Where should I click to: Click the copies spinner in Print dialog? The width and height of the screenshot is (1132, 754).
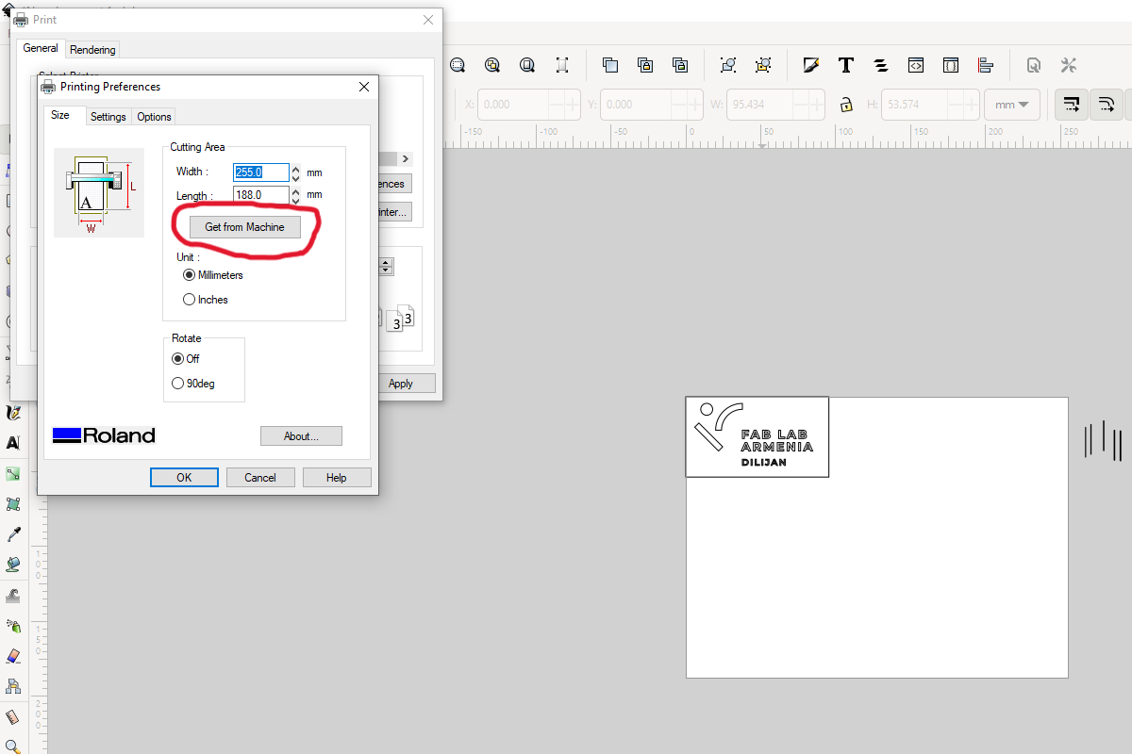pos(386,267)
